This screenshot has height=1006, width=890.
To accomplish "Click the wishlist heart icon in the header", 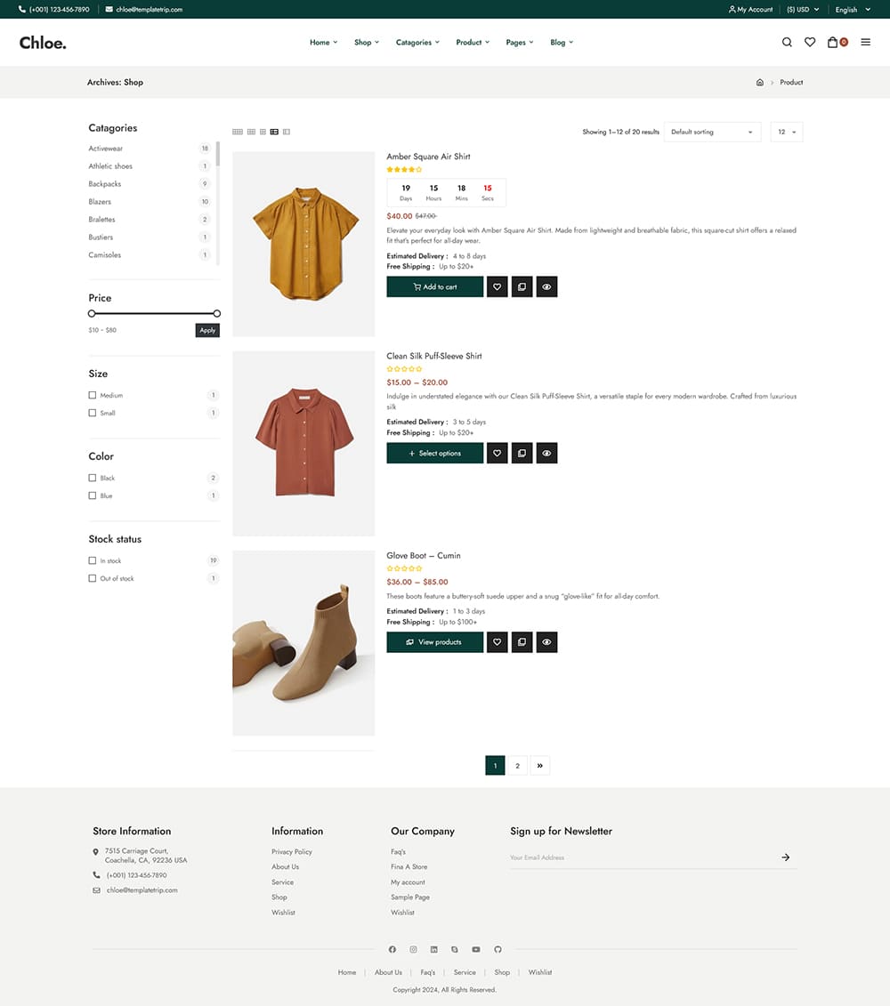I will click(810, 42).
